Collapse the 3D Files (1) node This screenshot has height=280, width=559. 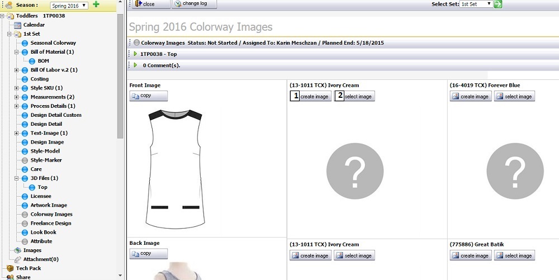tap(16, 178)
